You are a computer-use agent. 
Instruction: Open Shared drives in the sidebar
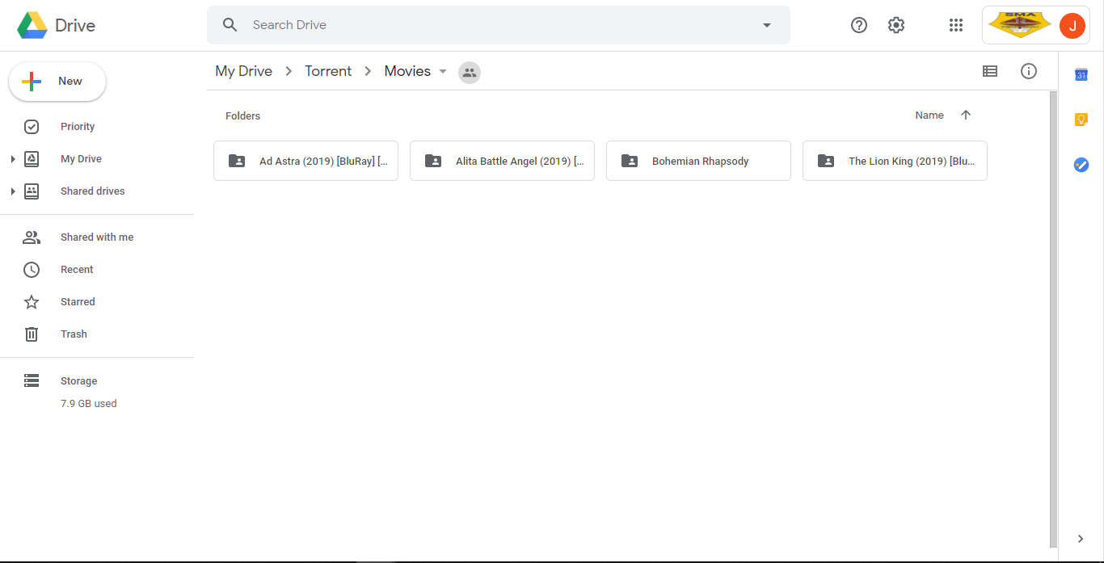coord(93,191)
